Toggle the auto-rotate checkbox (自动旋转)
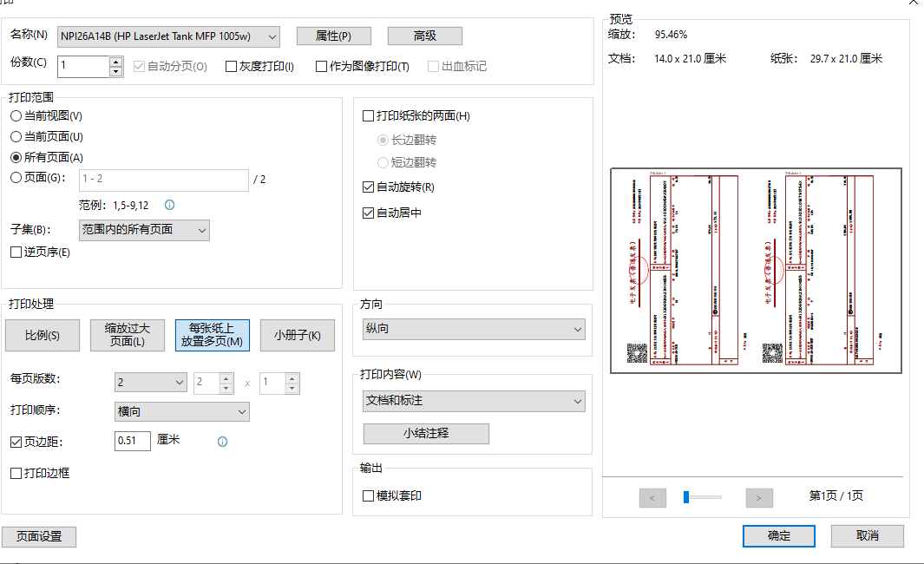The image size is (924, 564). (x=369, y=187)
